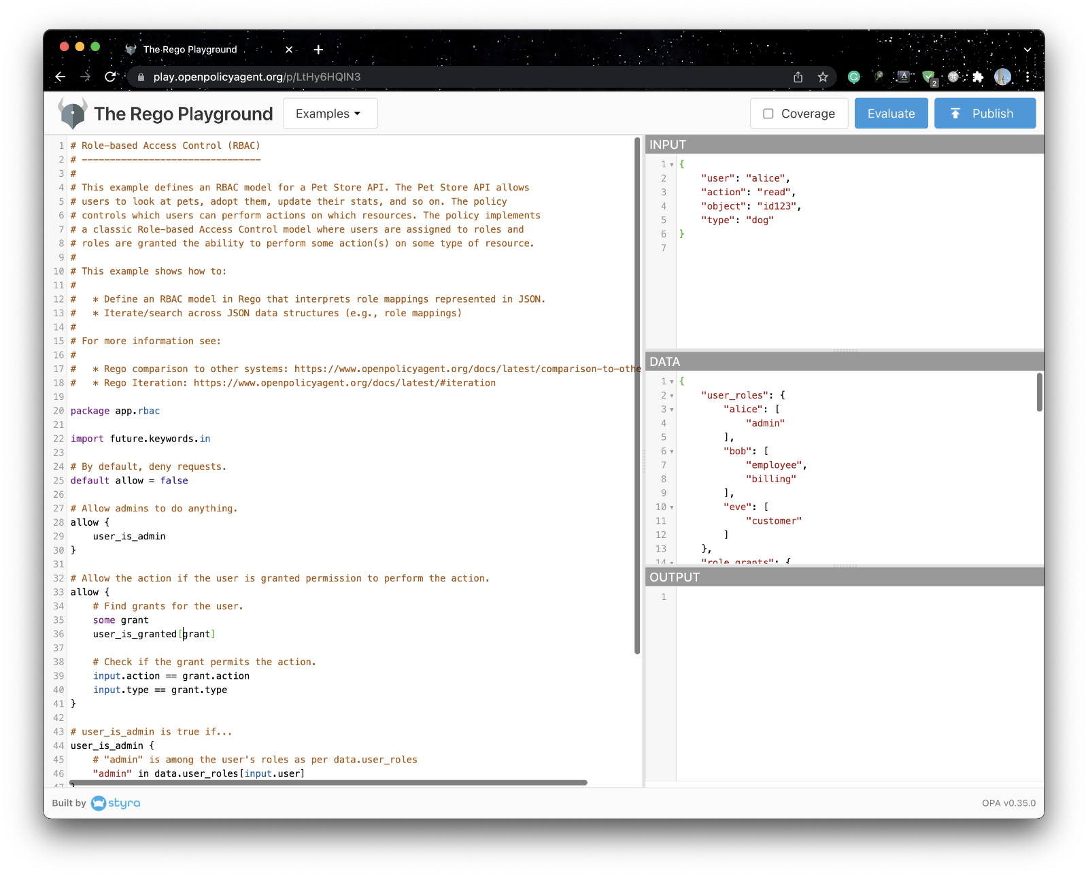Viewport: 1088px width, 876px height.
Task: Click the DATA panel vertical scrollbar
Action: (1040, 392)
